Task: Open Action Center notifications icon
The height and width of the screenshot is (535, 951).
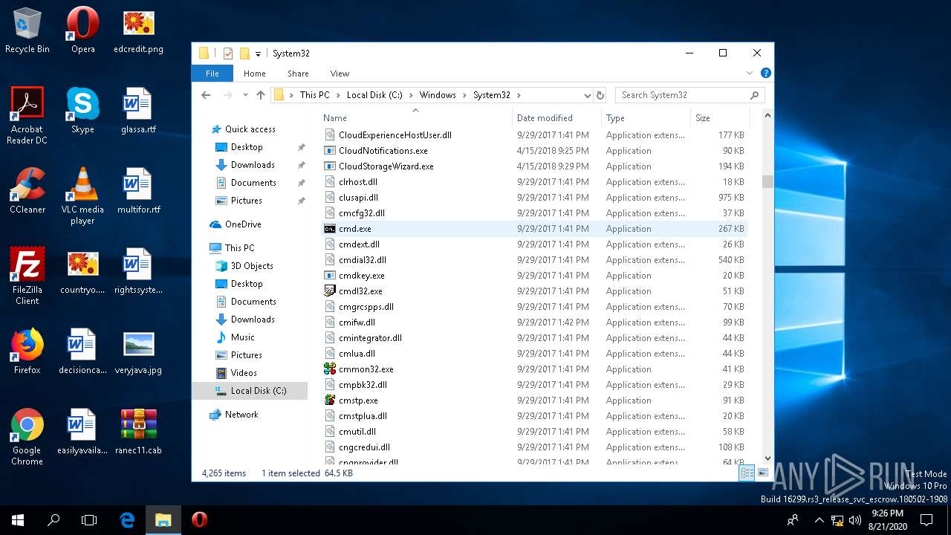Action: tap(926, 520)
